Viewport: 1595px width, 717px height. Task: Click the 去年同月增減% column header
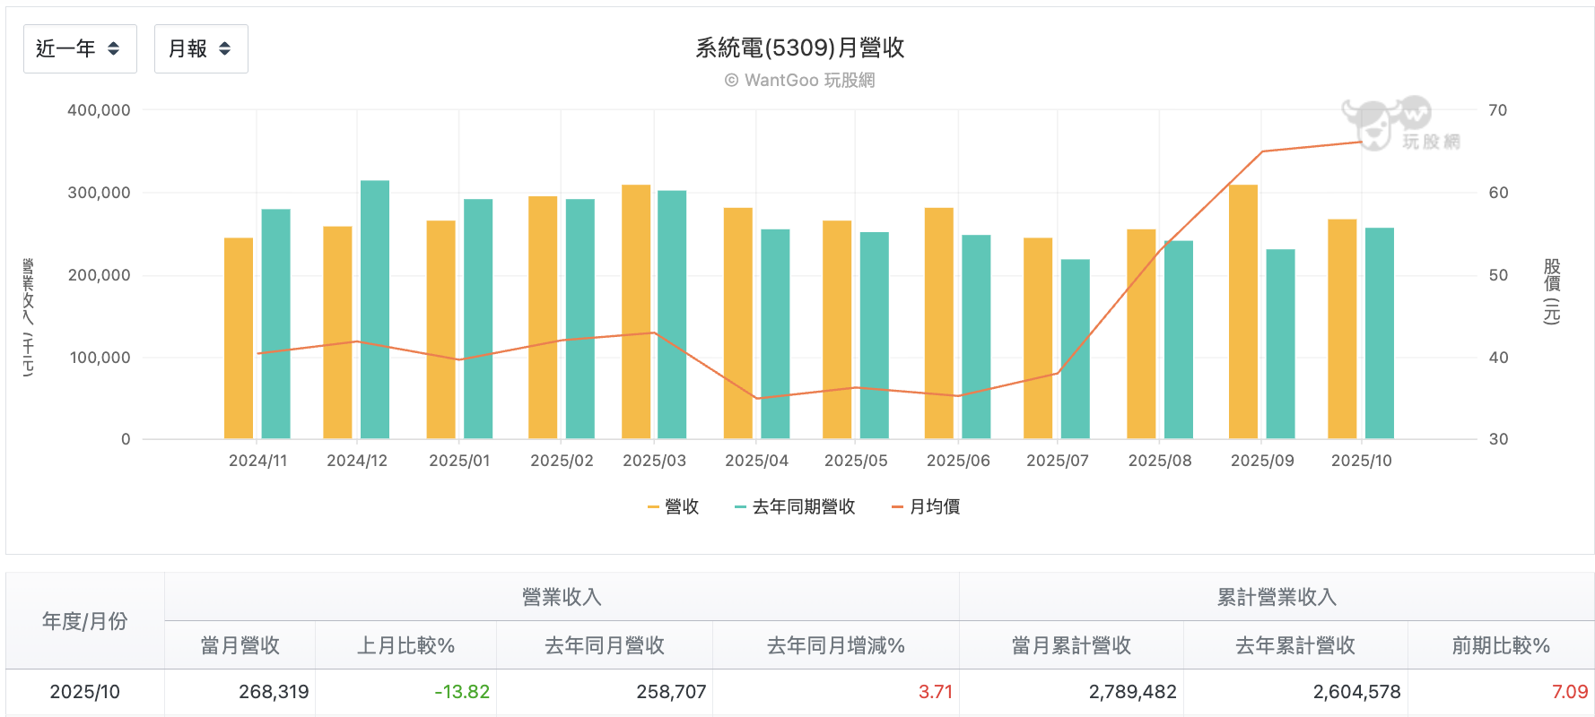pos(836,645)
